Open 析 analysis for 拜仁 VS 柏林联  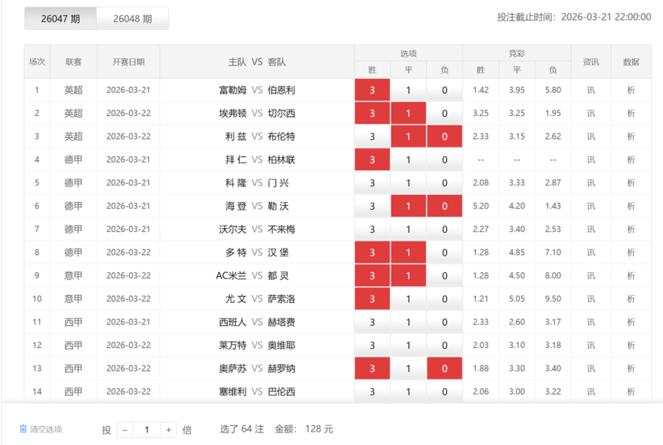click(631, 159)
